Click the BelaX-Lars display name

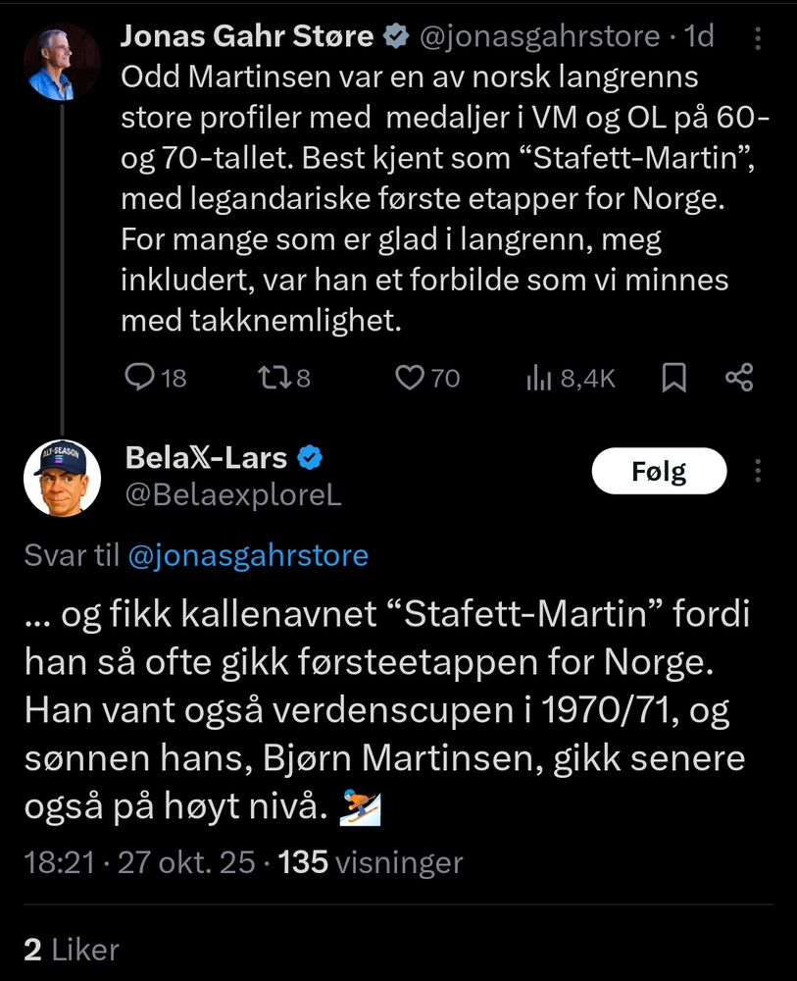pos(206,457)
